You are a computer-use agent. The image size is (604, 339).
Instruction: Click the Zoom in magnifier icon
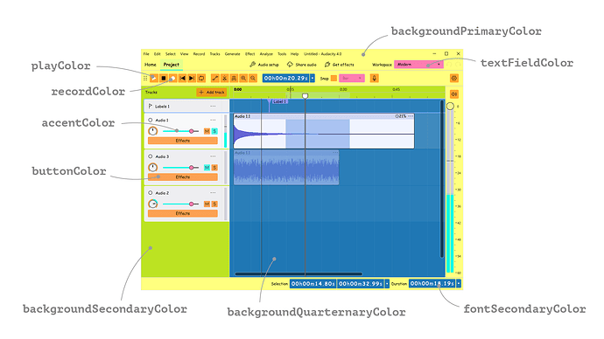pos(243,79)
